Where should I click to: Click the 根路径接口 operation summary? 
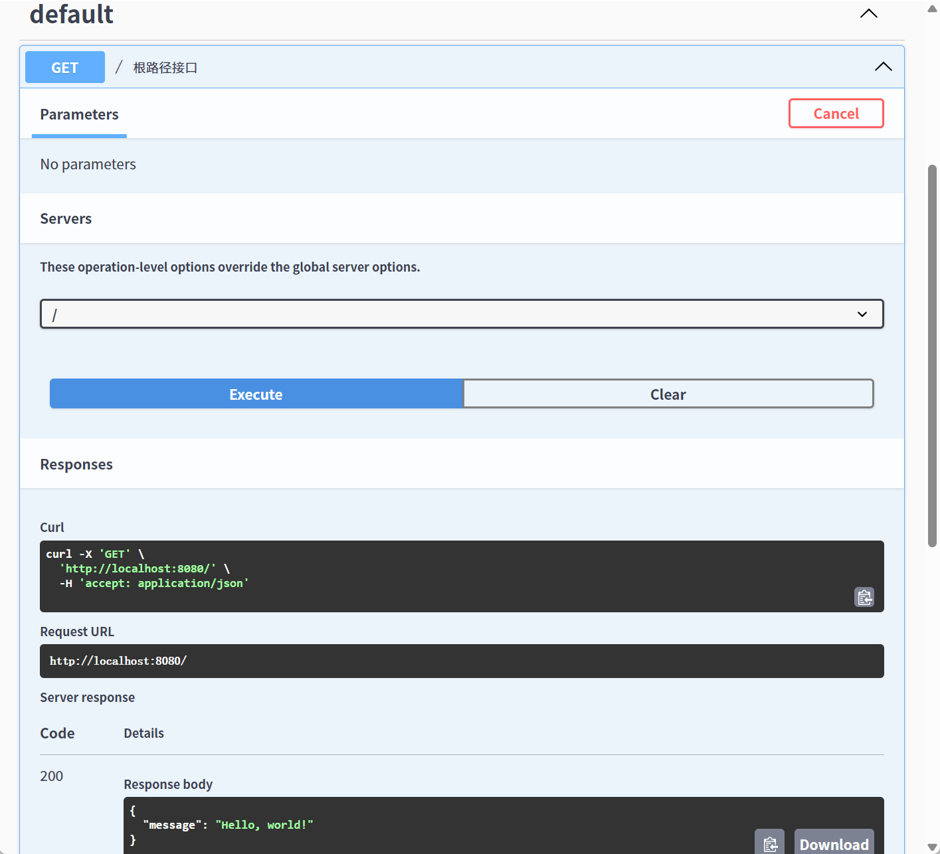[165, 68]
